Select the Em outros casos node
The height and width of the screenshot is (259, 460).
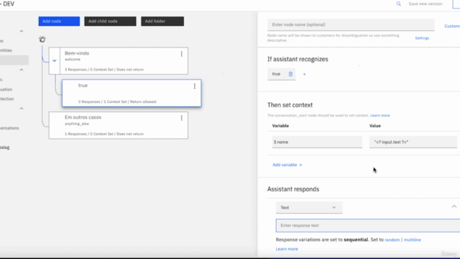(118, 125)
